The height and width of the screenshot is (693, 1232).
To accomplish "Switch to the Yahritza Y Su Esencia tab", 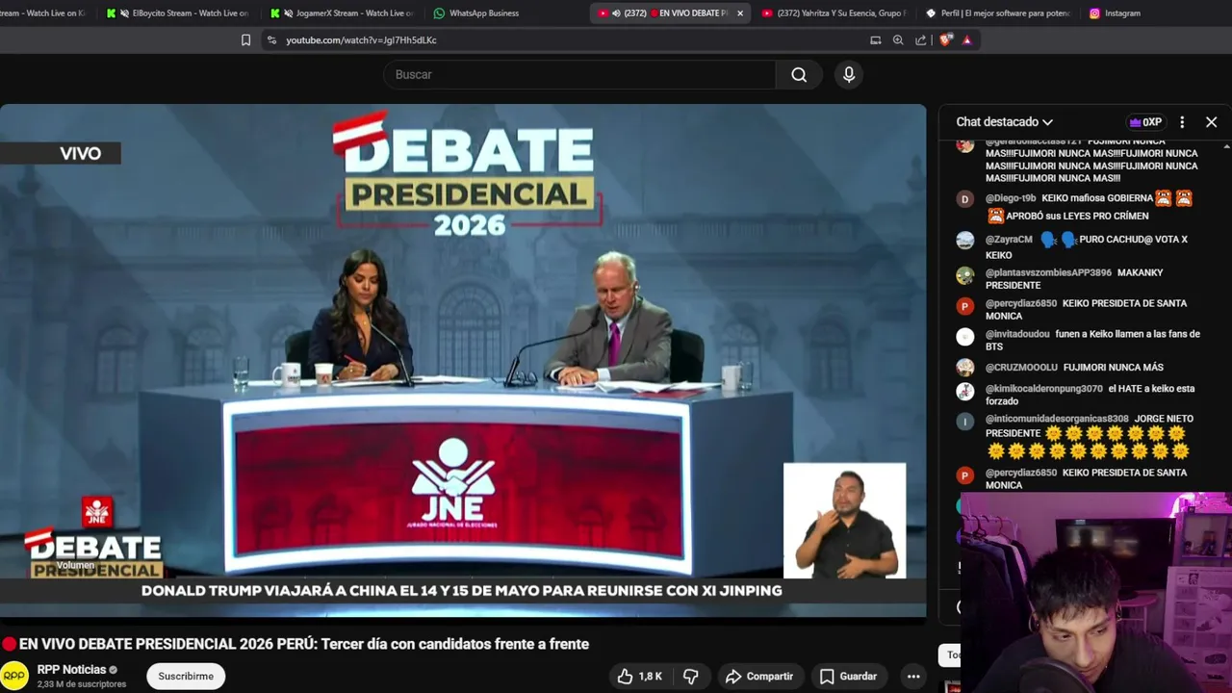I will tap(834, 13).
